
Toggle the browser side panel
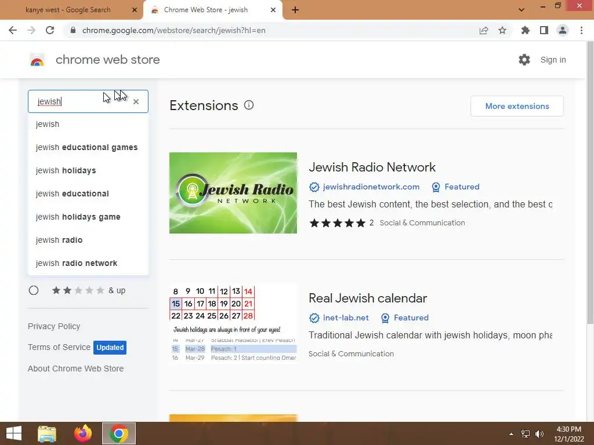[x=544, y=30]
